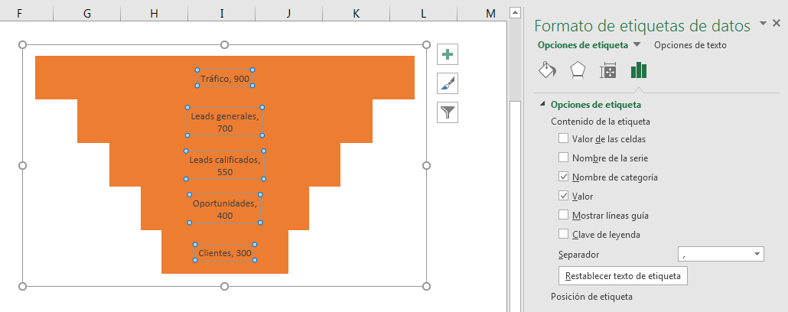The image size is (788, 312).
Task: Select the Tráfico, 900 data label
Action: tap(225, 78)
